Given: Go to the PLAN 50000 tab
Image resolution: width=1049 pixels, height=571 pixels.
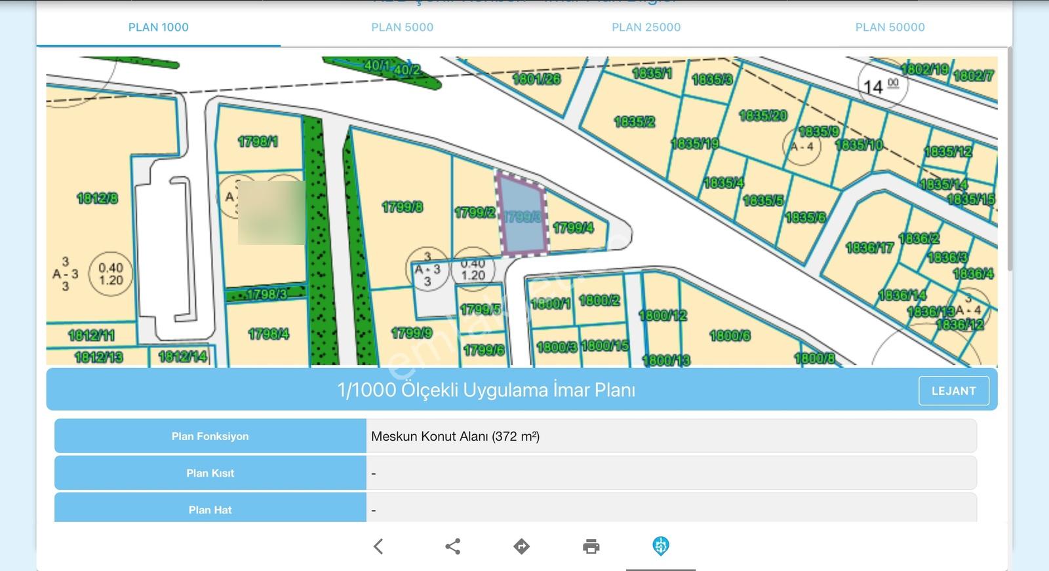Looking at the screenshot, I should (x=890, y=28).
